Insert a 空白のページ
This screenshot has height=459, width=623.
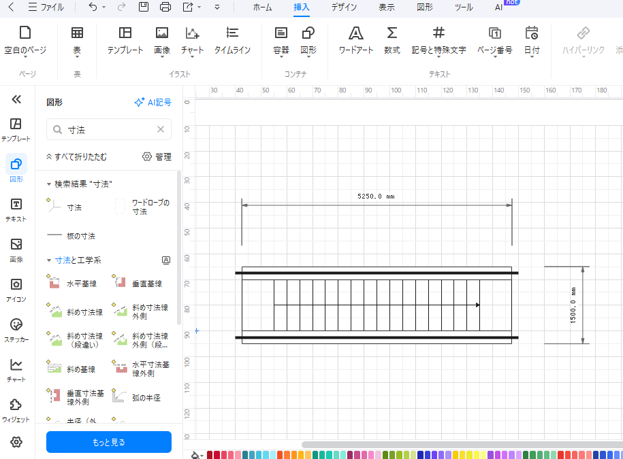tap(25, 41)
